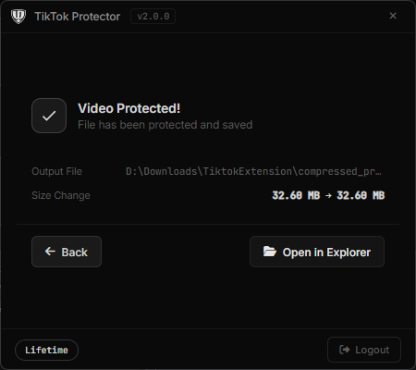Image resolution: width=416 pixels, height=370 pixels.
Task: Click the left arrow icon on Back
Action: pos(50,252)
